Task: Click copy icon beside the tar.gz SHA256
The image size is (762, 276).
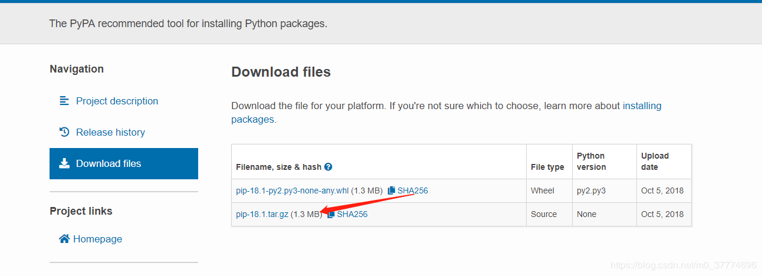Action: point(331,214)
